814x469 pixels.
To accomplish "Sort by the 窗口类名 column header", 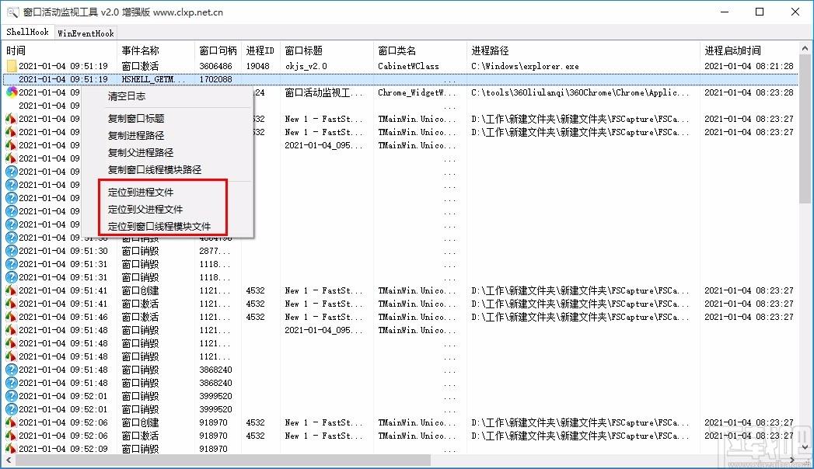I will pyautogui.click(x=421, y=50).
